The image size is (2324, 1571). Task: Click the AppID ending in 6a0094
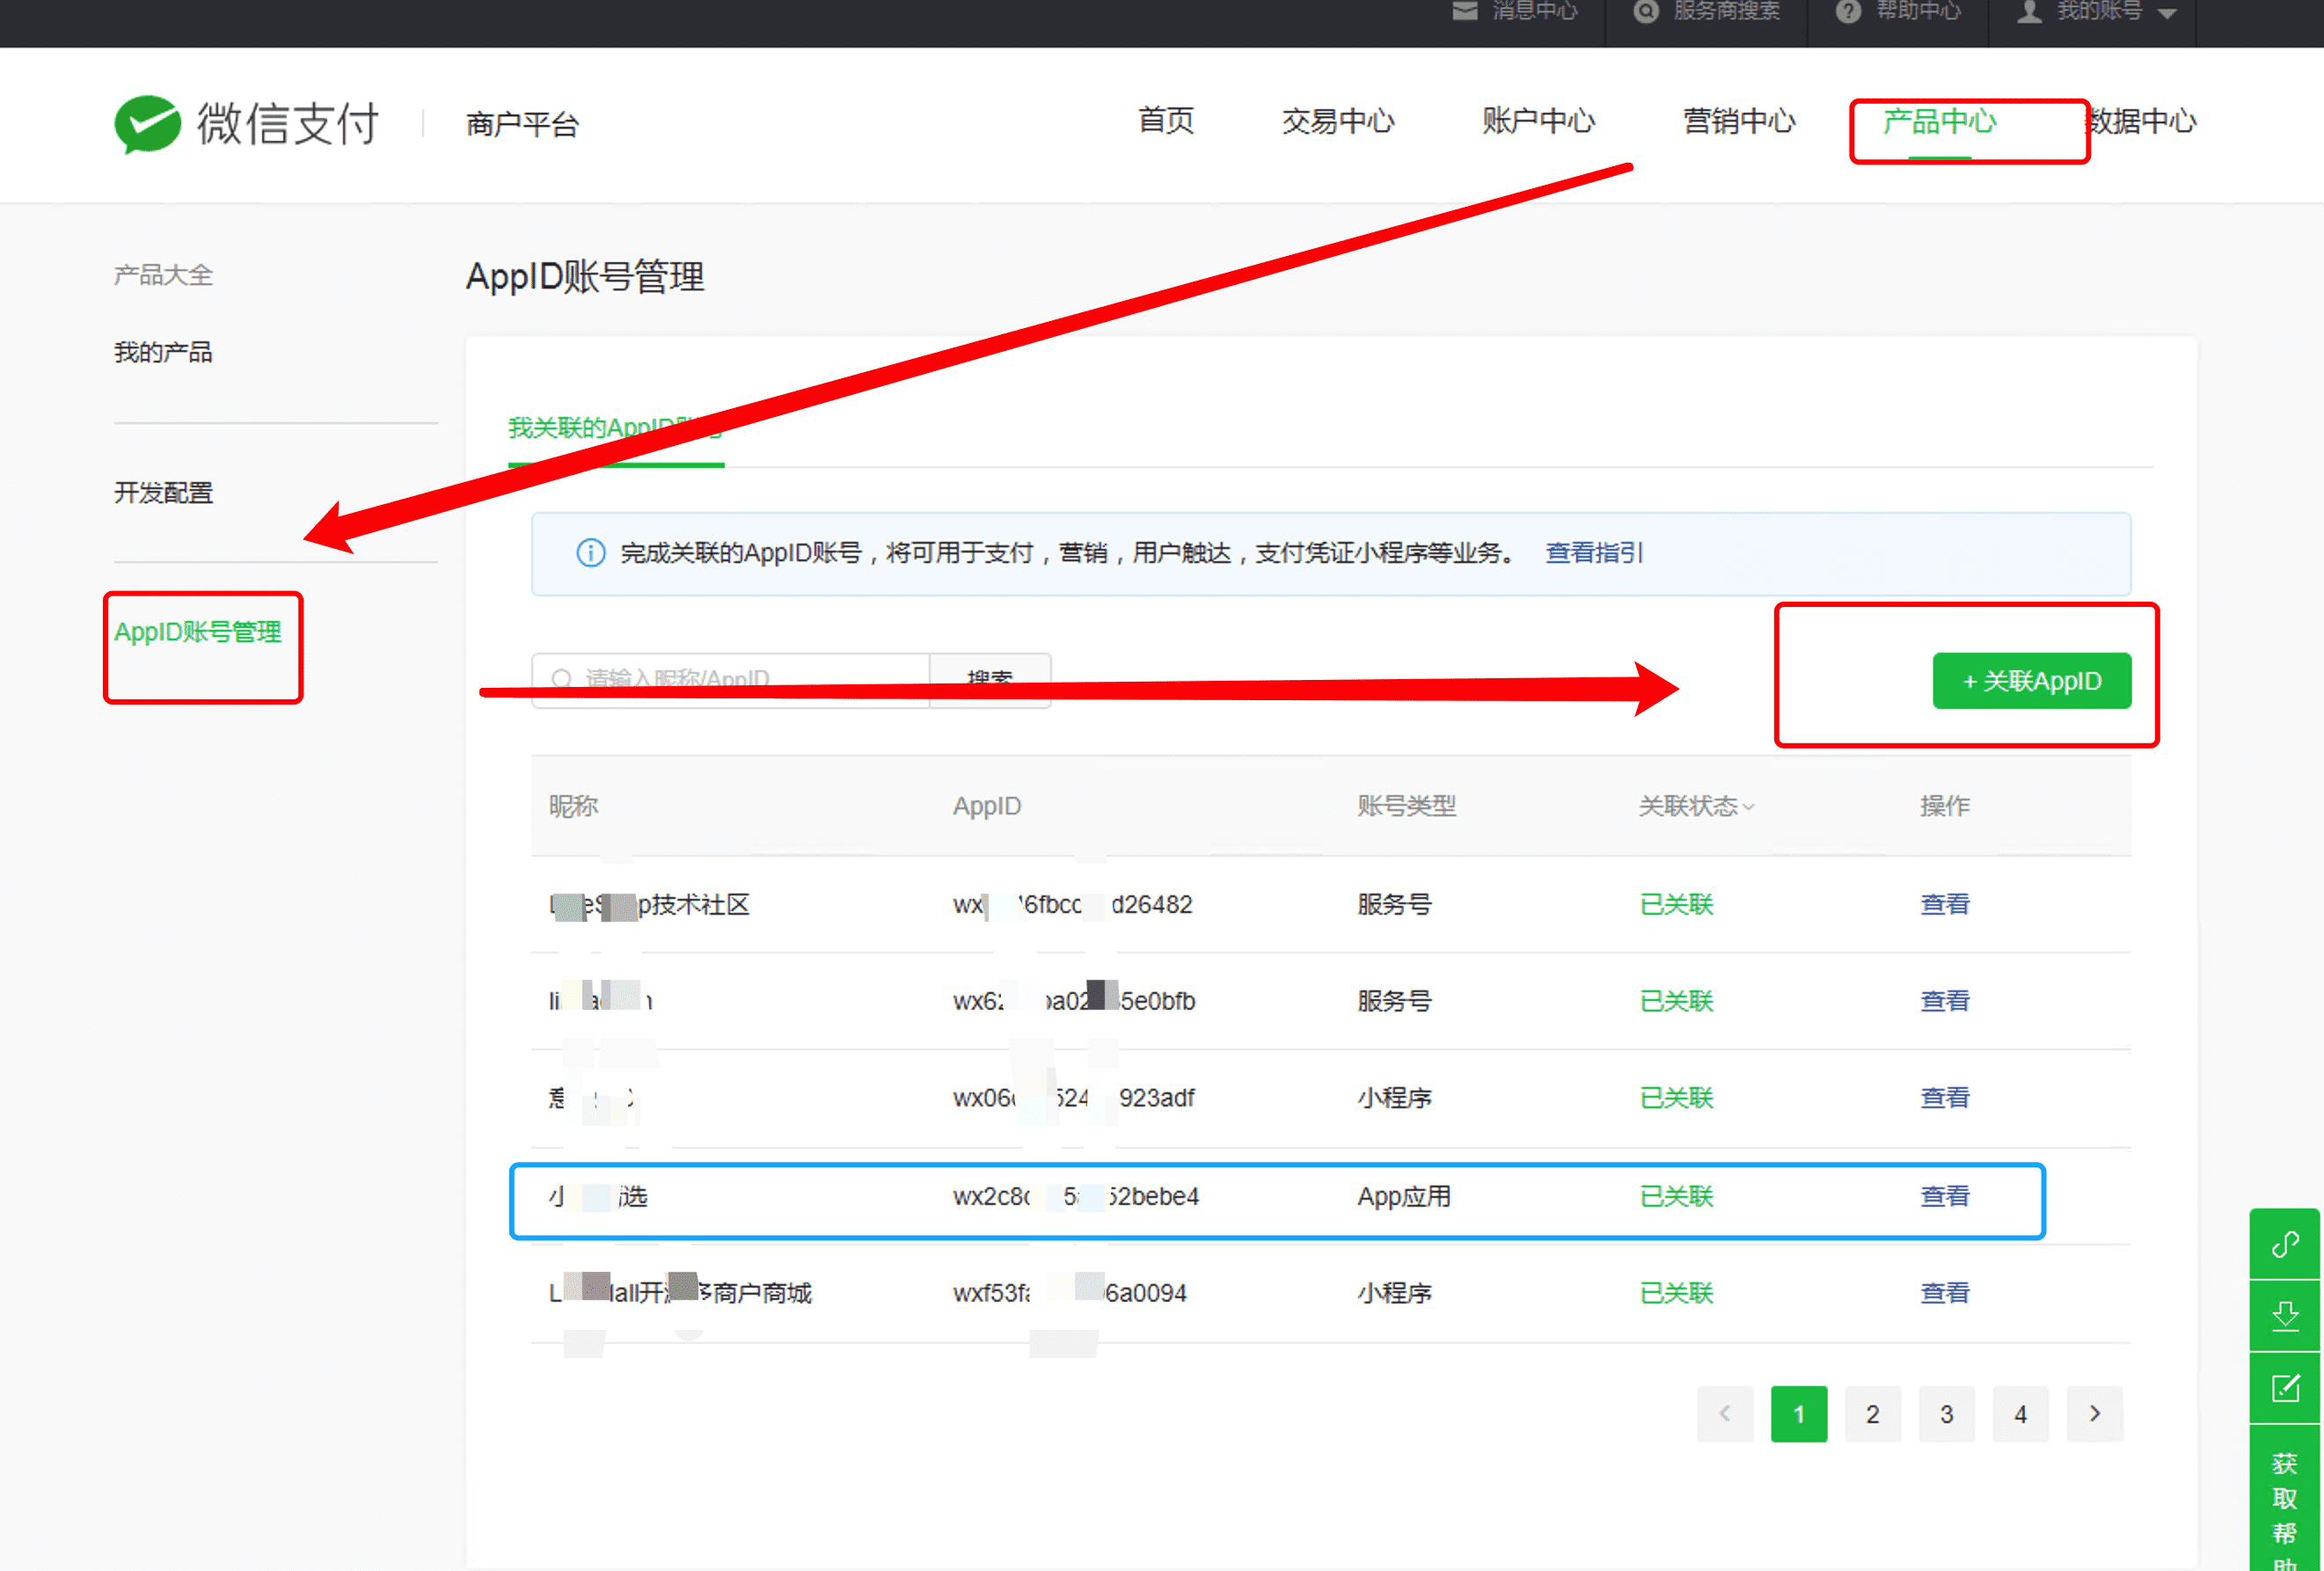[x=1069, y=1293]
